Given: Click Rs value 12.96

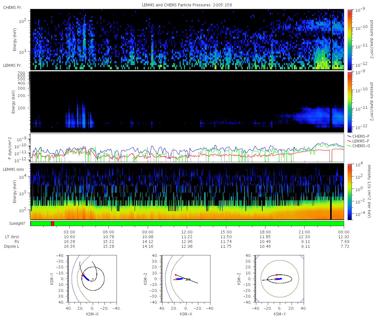Looking at the screenshot, I should pyautogui.click(x=187, y=242).
